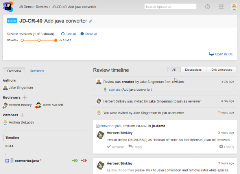Click Herbert Binkley's reviewer avatar
Screen dimensions: 240x174
(x=5, y=105)
